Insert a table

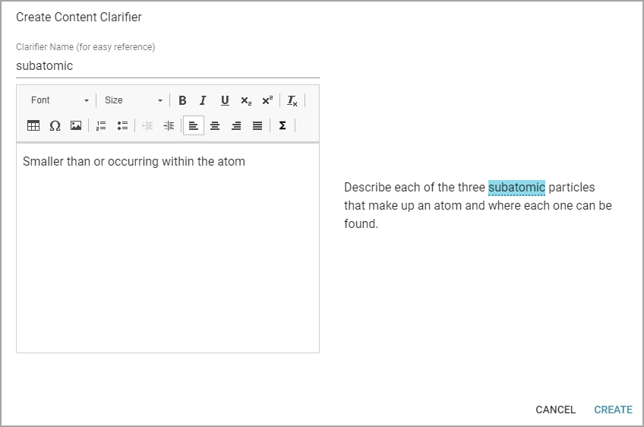[x=33, y=125]
